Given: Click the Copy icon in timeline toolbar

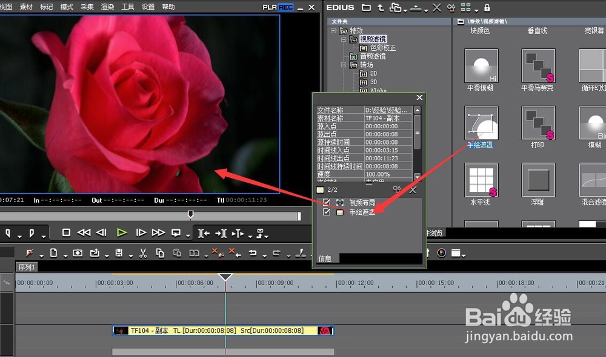Looking at the screenshot, I should [x=159, y=253].
